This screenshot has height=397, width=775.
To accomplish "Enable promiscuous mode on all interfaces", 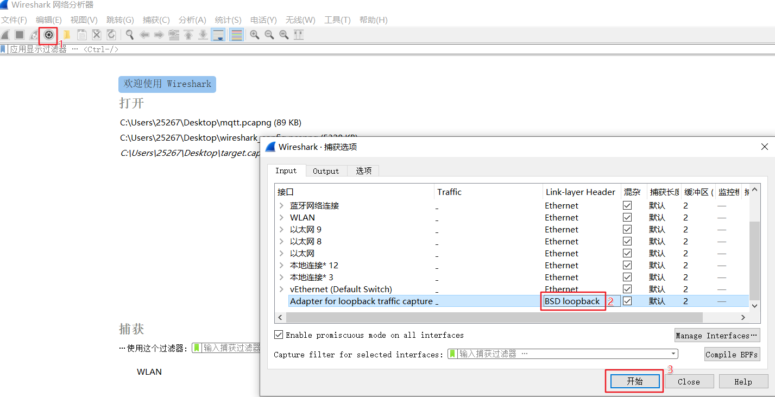I will pyautogui.click(x=279, y=335).
